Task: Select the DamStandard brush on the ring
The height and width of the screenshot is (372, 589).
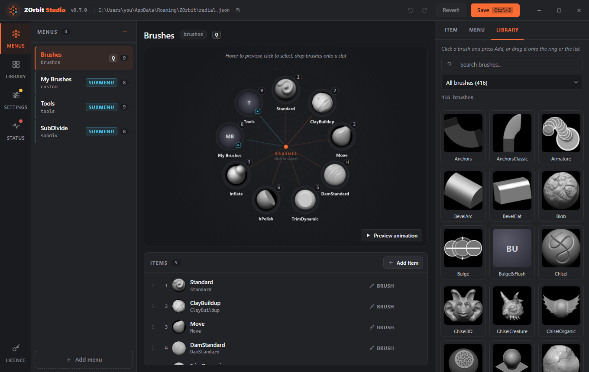Action: pyautogui.click(x=335, y=175)
